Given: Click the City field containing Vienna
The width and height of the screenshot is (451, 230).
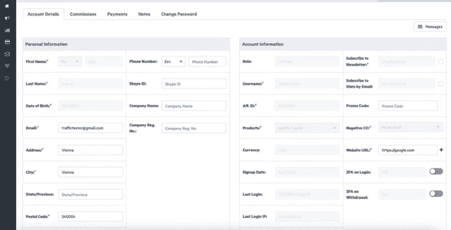Looking at the screenshot, I should pos(90,172).
